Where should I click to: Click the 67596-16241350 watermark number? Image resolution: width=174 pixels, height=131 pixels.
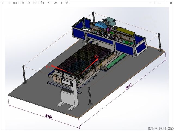pos(160,128)
